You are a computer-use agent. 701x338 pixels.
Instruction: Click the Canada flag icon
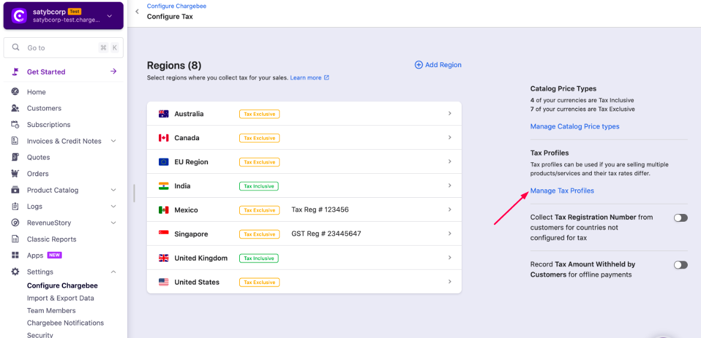[x=164, y=138]
